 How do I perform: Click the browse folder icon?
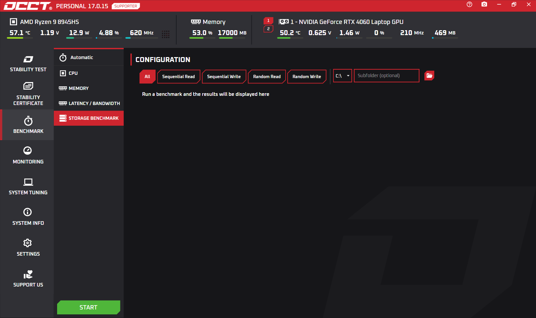click(429, 75)
